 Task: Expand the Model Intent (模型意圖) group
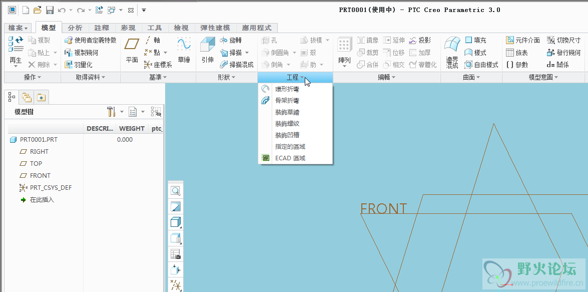(x=543, y=77)
